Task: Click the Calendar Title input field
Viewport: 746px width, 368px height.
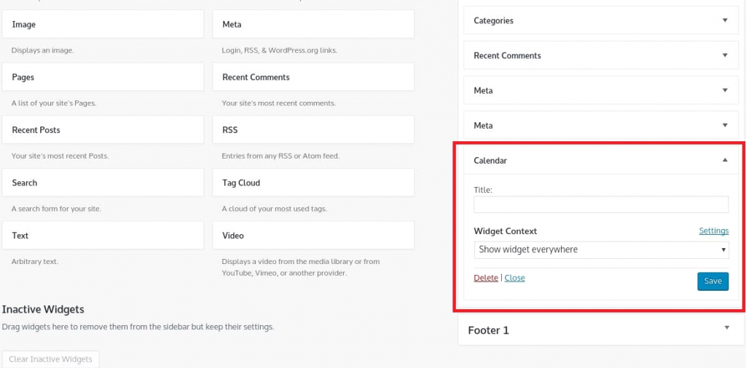Action: pyautogui.click(x=601, y=204)
